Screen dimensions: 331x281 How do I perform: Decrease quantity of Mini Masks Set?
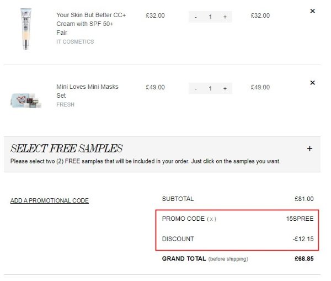point(196,88)
